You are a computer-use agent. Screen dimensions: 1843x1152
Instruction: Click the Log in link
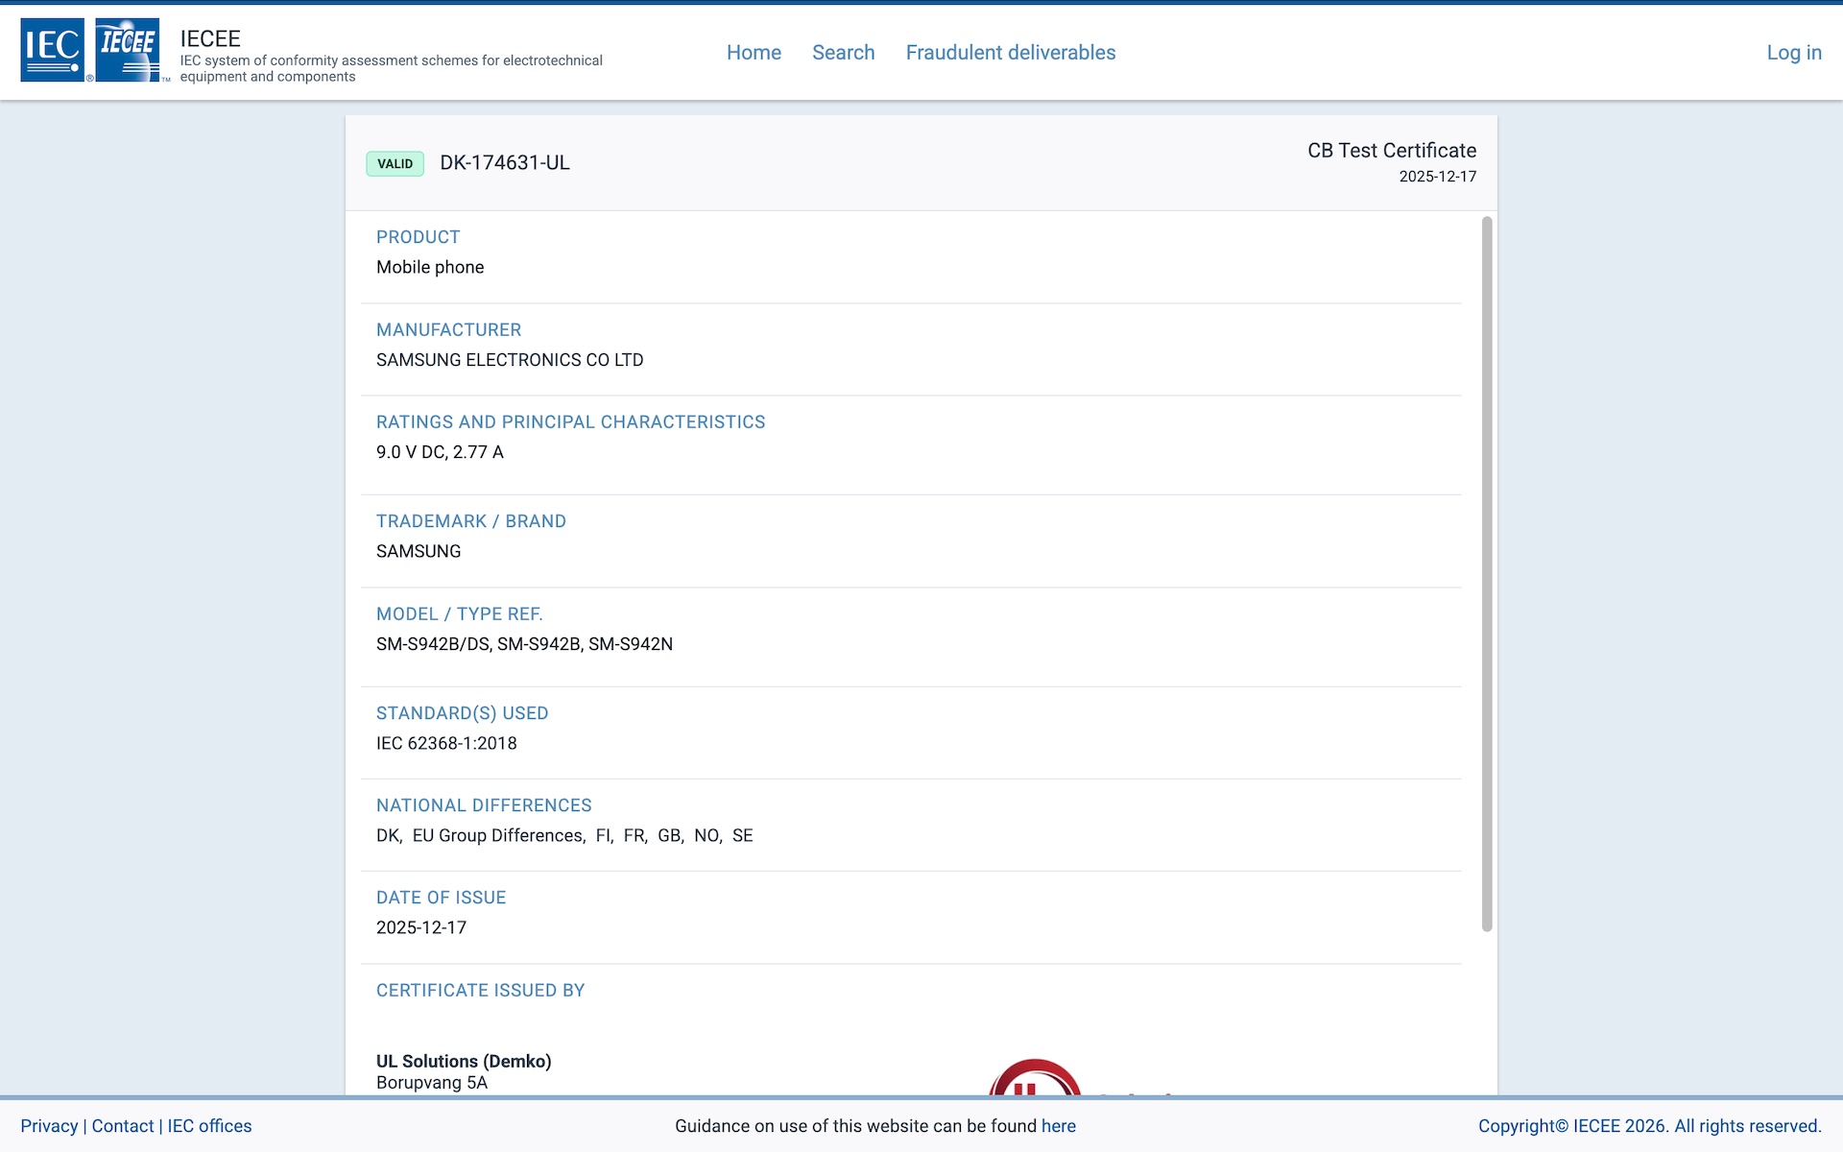[x=1793, y=53]
